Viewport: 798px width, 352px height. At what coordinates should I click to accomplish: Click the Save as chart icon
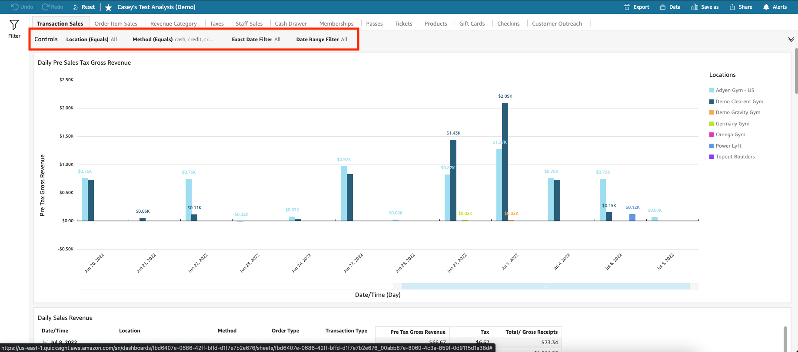pyautogui.click(x=695, y=7)
